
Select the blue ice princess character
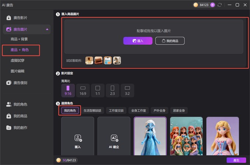[x=150, y=136]
